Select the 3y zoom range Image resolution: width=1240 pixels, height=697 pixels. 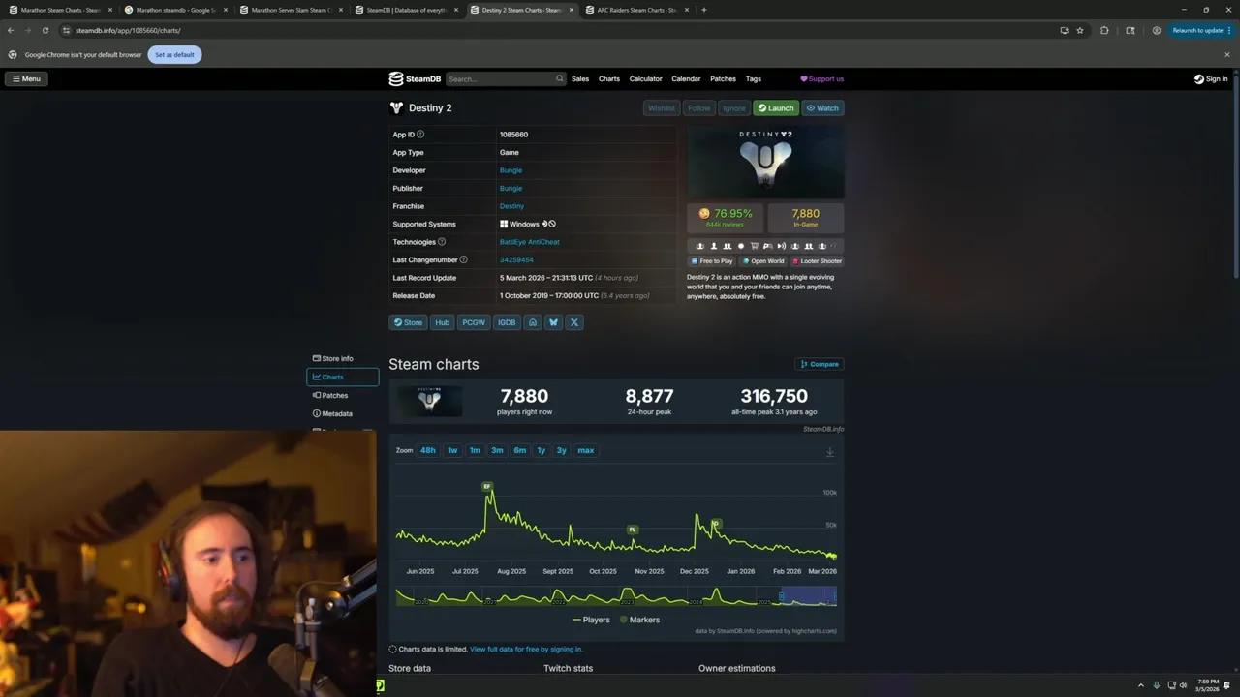pyautogui.click(x=562, y=450)
